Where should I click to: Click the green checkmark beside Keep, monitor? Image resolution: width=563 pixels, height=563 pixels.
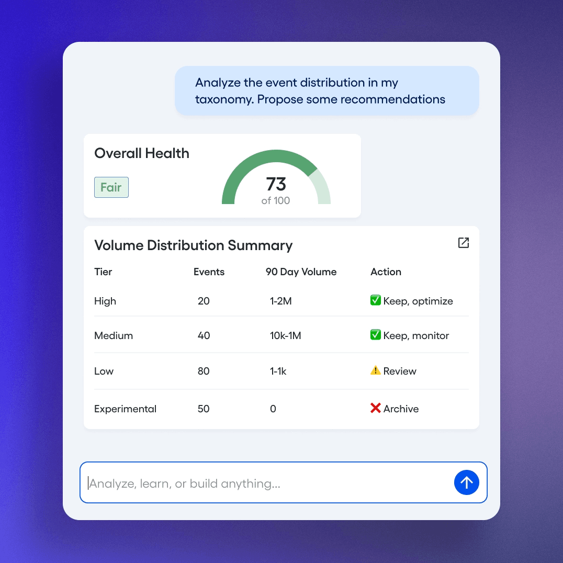(x=375, y=335)
